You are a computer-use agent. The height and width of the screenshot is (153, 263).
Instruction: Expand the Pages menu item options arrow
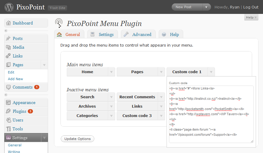pyautogui.click(x=161, y=72)
